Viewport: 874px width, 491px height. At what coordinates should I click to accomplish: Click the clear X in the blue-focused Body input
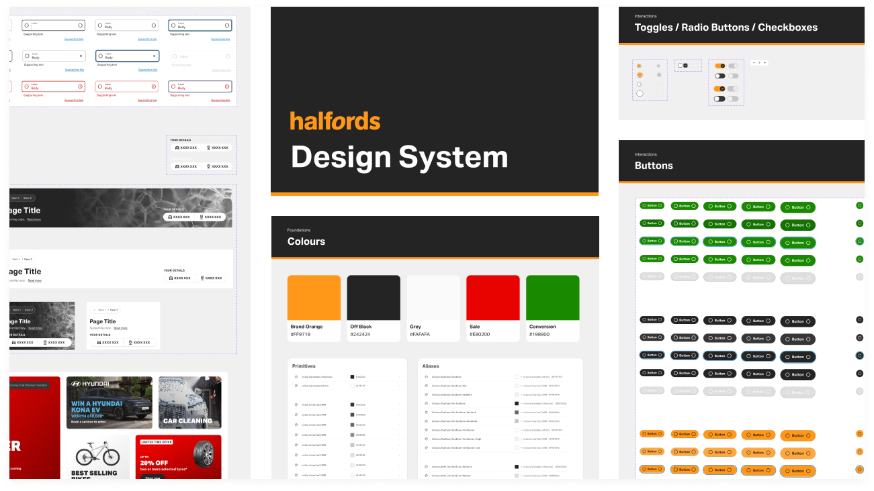click(155, 56)
